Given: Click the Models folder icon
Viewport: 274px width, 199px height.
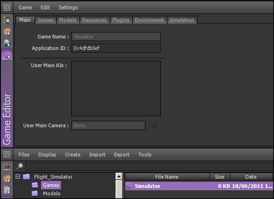Looking at the screenshot, I should coord(35,193).
